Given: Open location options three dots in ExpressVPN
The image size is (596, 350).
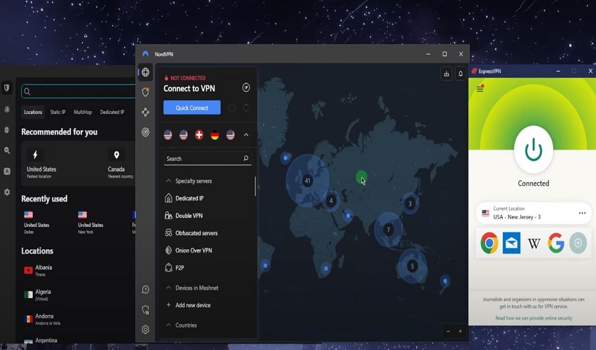Looking at the screenshot, I should tap(582, 213).
